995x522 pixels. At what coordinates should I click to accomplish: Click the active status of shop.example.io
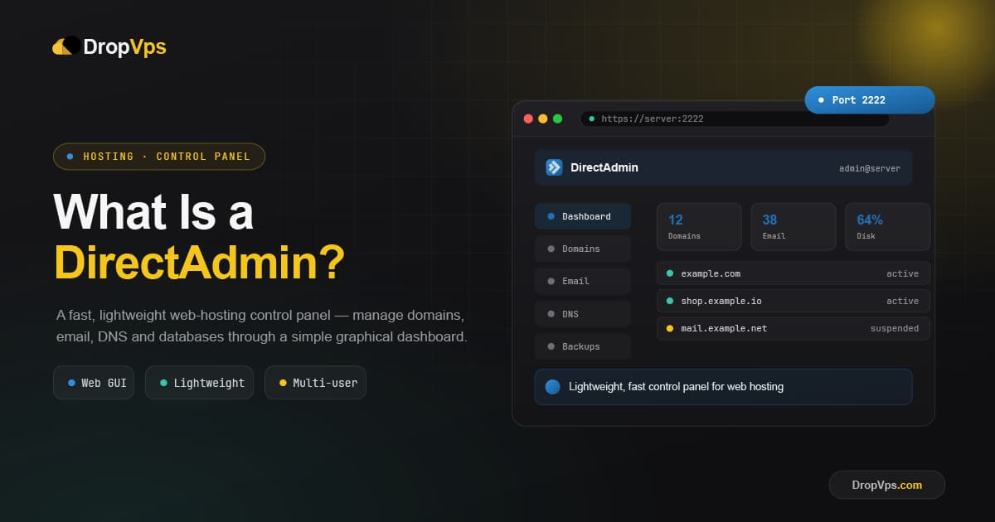point(902,301)
